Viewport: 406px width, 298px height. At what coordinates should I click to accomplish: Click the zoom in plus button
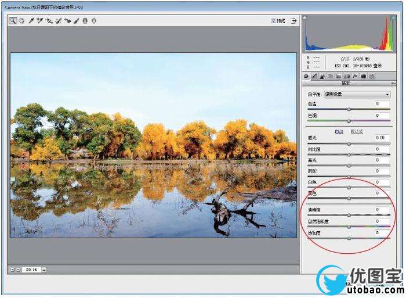coord(18,270)
